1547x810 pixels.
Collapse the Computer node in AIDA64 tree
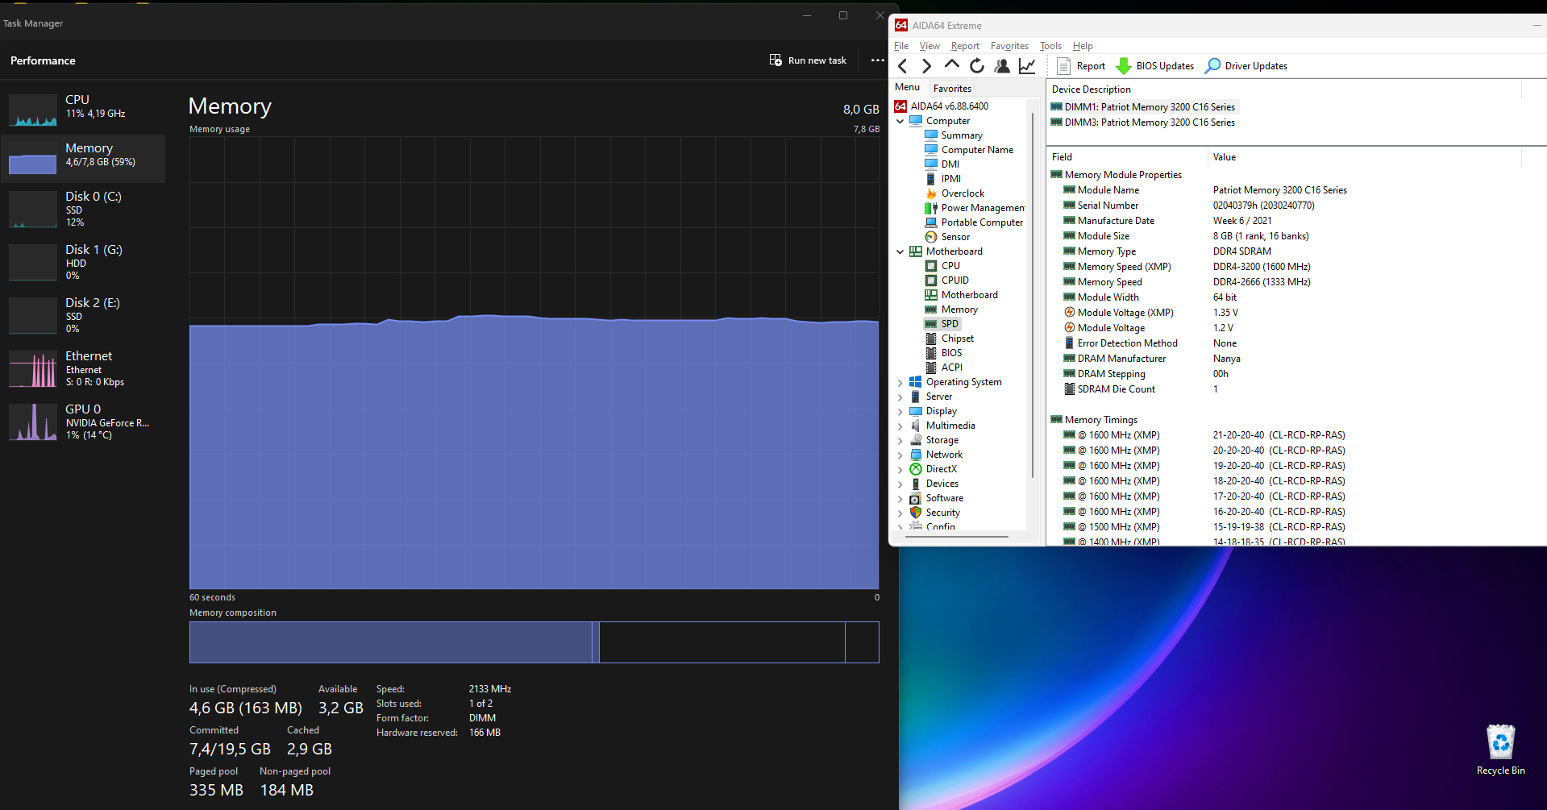(900, 121)
